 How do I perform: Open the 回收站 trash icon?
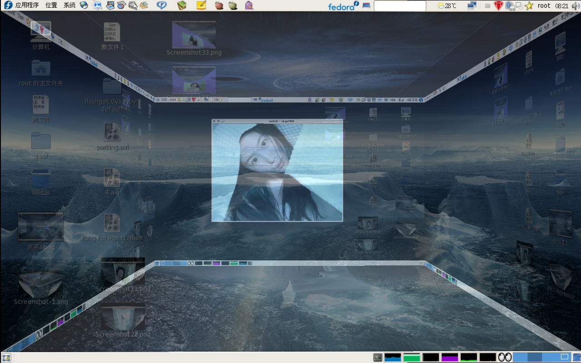point(41,182)
